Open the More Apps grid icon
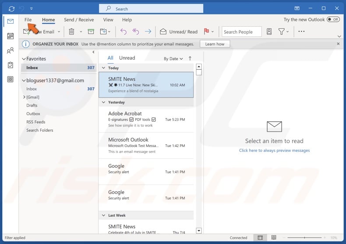The image size is (346, 244). point(10,79)
